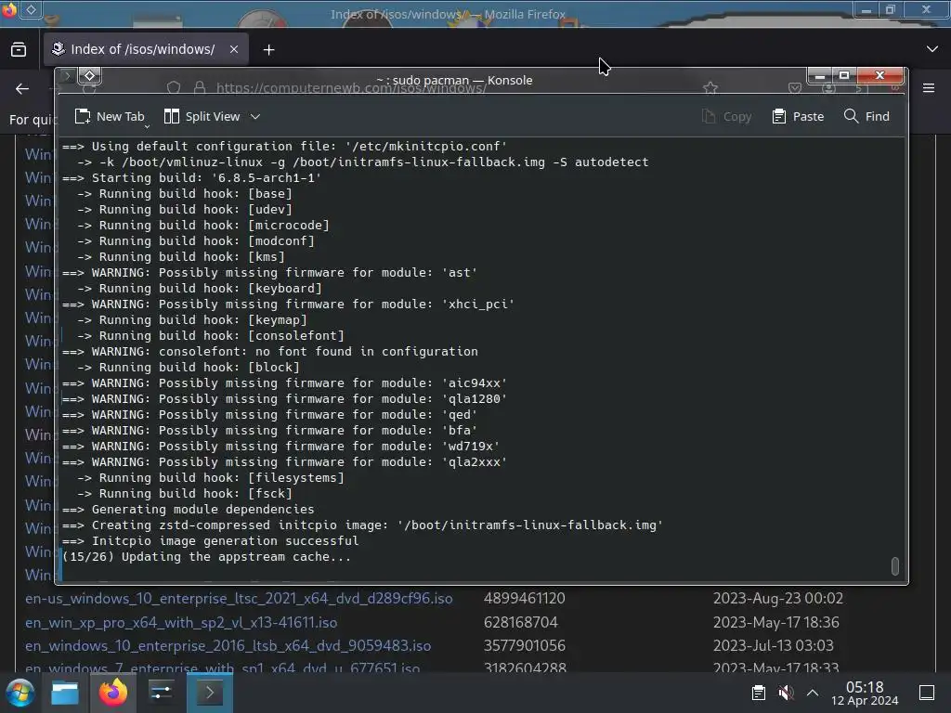
Task: Open en-us_windows_10_enterprise_ltsc_2021 ISO link
Action: [x=239, y=599]
